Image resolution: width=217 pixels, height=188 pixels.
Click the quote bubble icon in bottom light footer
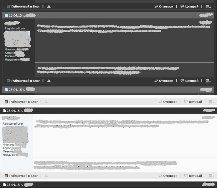[x=186, y=176]
